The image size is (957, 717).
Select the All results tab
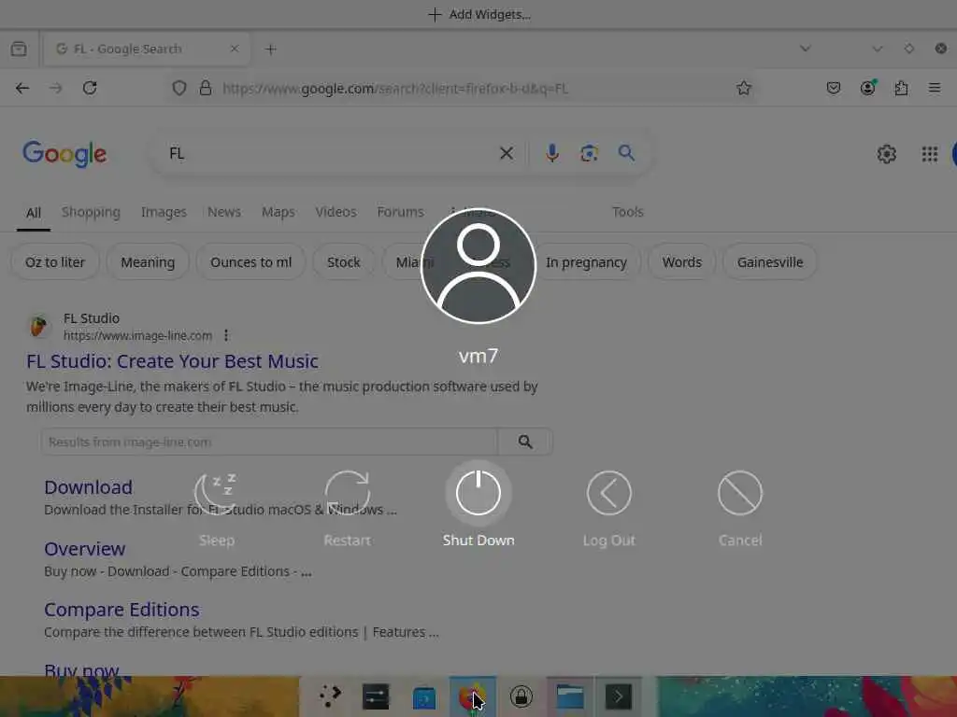point(34,213)
